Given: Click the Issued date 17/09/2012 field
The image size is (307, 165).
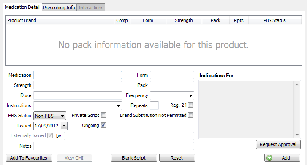Looking at the screenshot, I should tap(47, 126).
